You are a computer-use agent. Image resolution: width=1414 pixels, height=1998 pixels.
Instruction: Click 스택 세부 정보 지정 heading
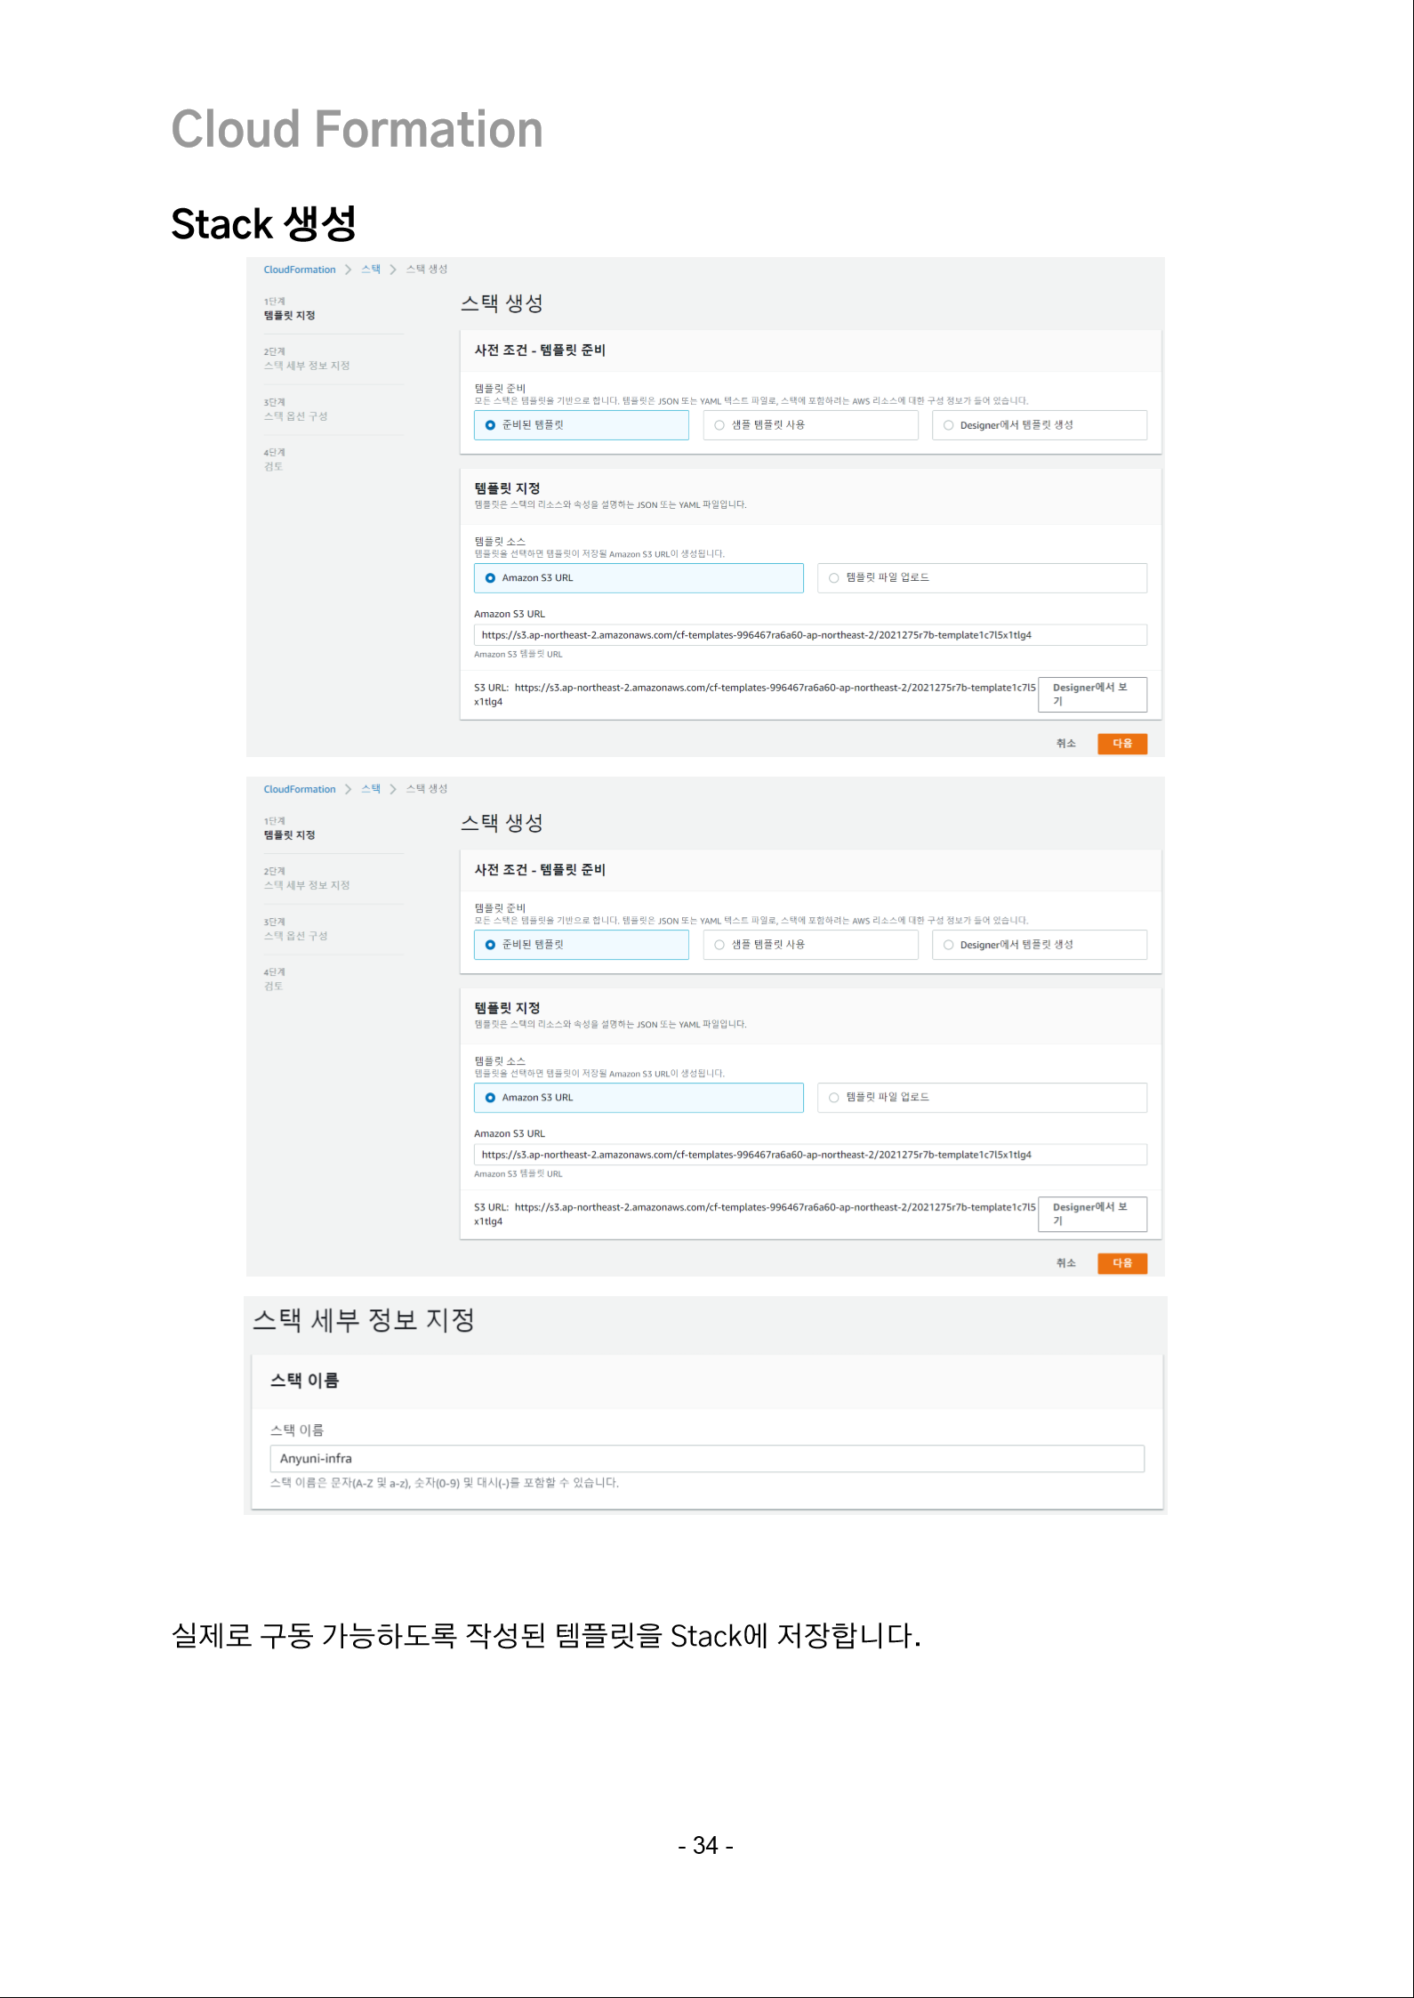(364, 1320)
